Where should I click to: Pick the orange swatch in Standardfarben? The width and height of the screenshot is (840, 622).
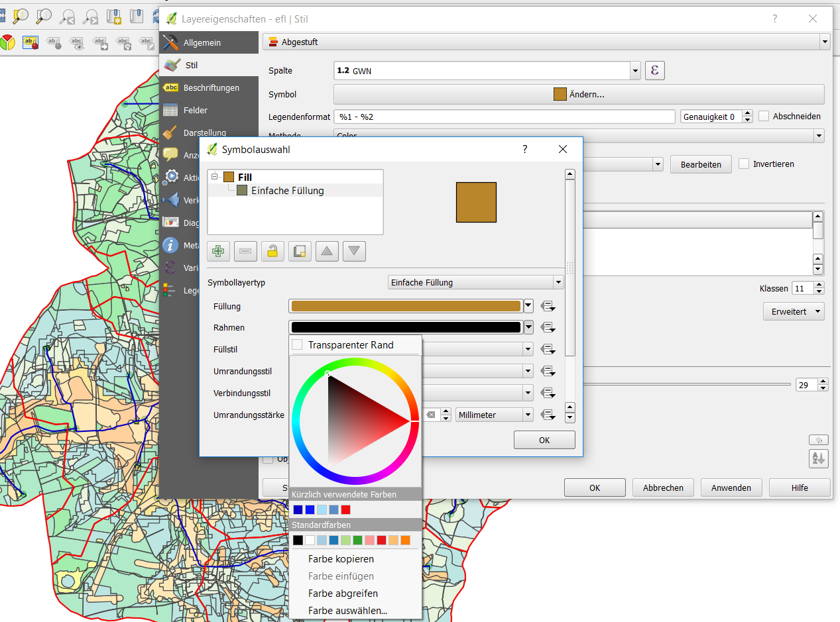point(405,541)
